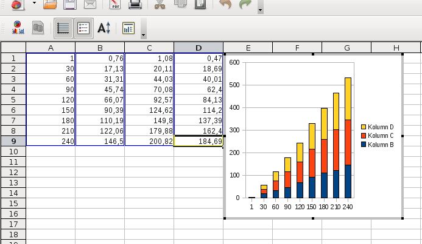
Task: Click cell containing 137,39
Action: pyautogui.click(x=199, y=120)
